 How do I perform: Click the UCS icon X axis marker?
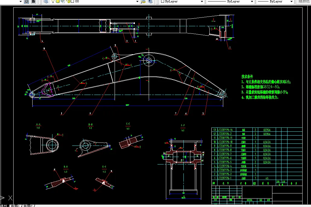[x=10, y=198]
